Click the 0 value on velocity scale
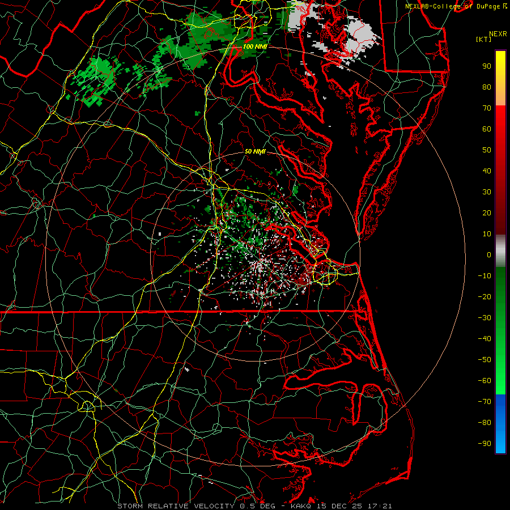The image size is (510, 510). [x=489, y=254]
